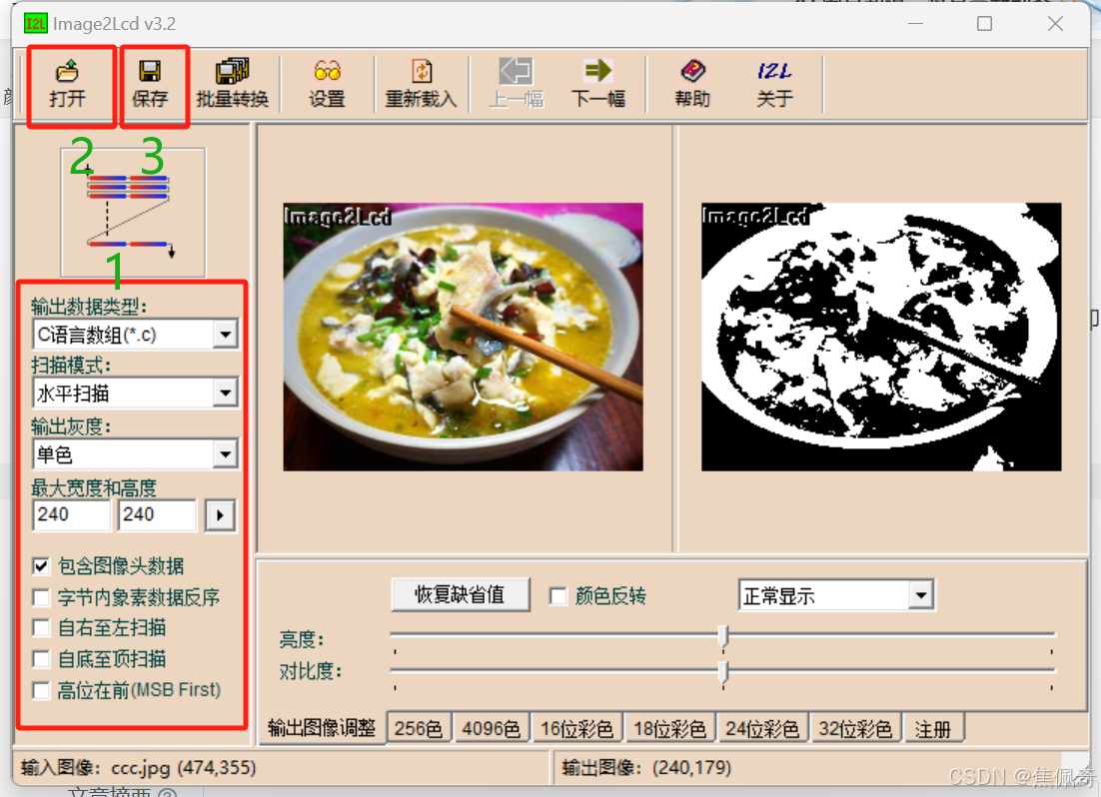Expand 扫描模式 水平扫描 dropdown

click(x=226, y=394)
